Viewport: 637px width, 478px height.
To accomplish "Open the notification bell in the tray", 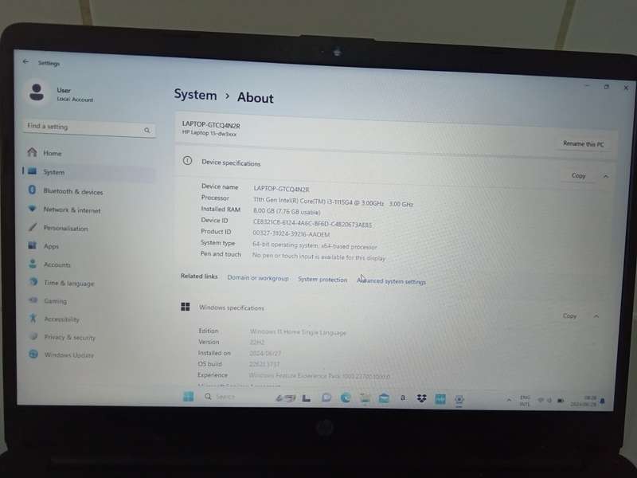I will coord(603,402).
